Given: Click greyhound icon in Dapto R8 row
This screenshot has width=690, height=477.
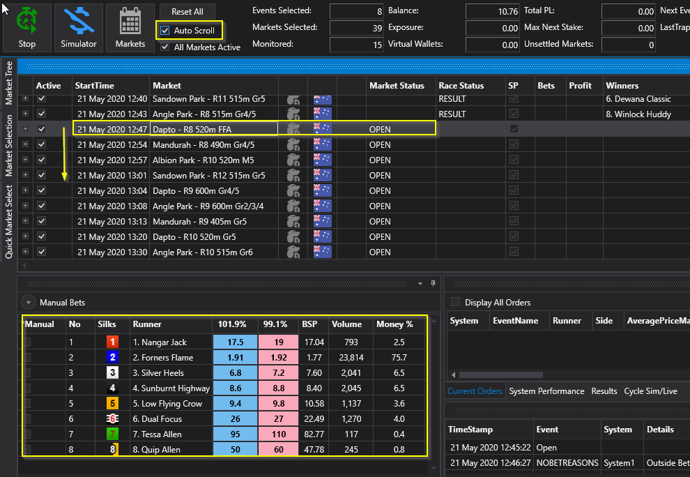Looking at the screenshot, I should coord(293,129).
